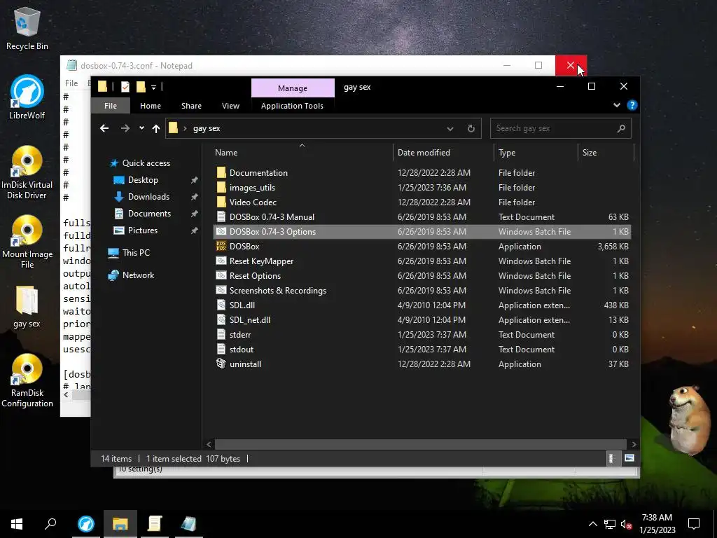Select the images_utils folder icon

[221, 187]
